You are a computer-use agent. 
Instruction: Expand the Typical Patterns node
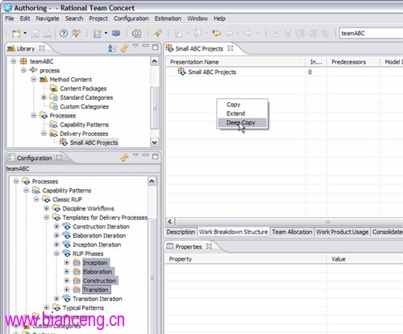point(47,307)
